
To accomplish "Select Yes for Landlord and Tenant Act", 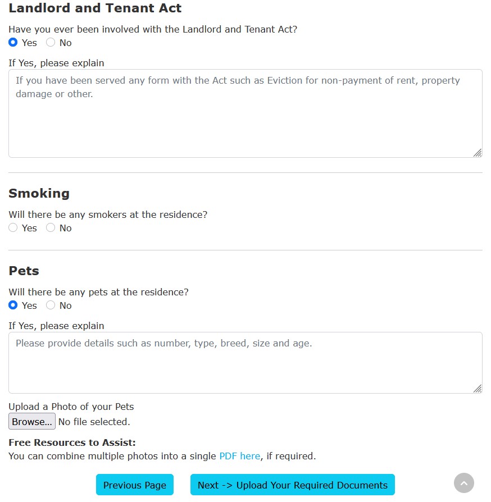I will coord(13,43).
